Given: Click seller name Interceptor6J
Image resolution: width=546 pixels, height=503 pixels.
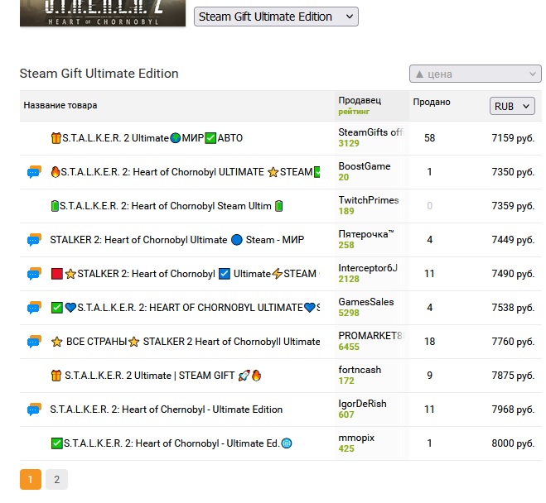Looking at the screenshot, I should click(x=368, y=268).
